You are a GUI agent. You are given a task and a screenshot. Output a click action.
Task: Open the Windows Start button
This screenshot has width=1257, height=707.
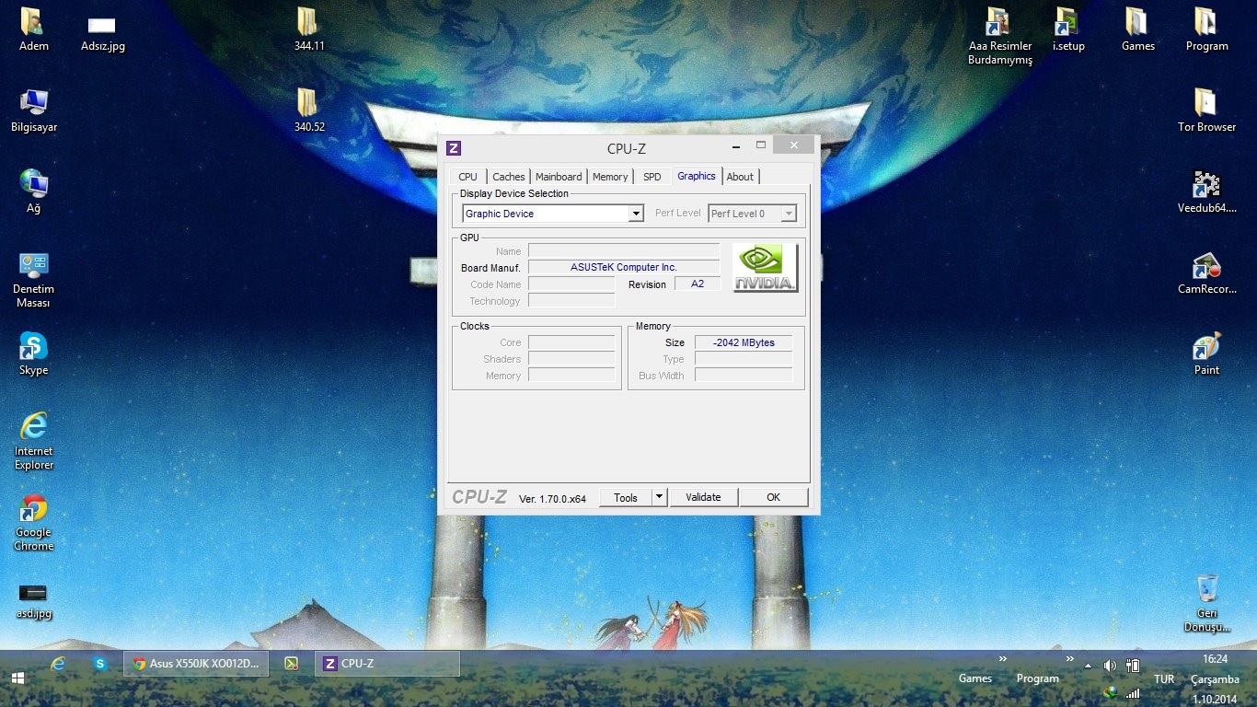(17, 678)
